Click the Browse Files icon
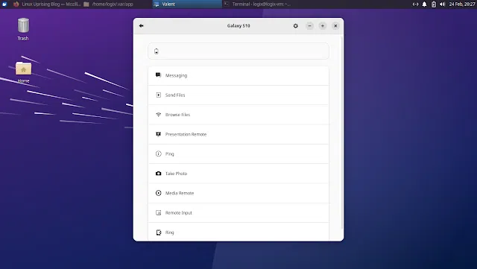 pyautogui.click(x=158, y=115)
